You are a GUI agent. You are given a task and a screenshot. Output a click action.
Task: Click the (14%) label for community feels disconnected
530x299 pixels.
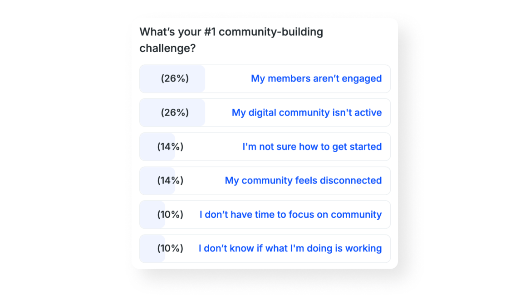[170, 181]
